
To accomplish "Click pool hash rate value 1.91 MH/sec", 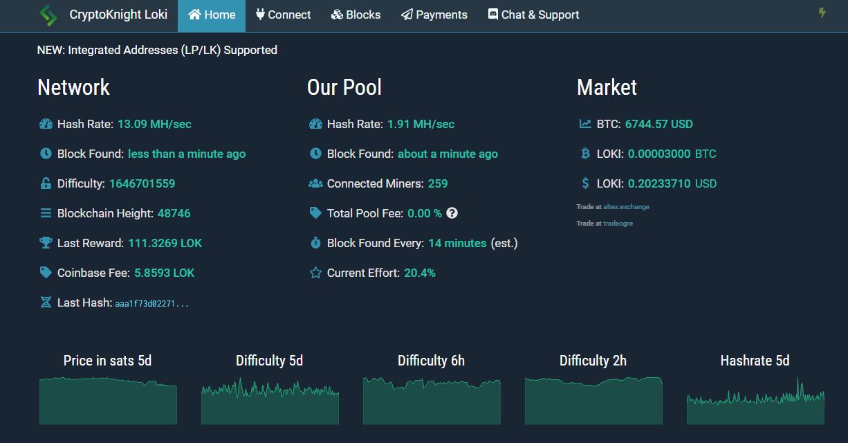I will pos(421,124).
